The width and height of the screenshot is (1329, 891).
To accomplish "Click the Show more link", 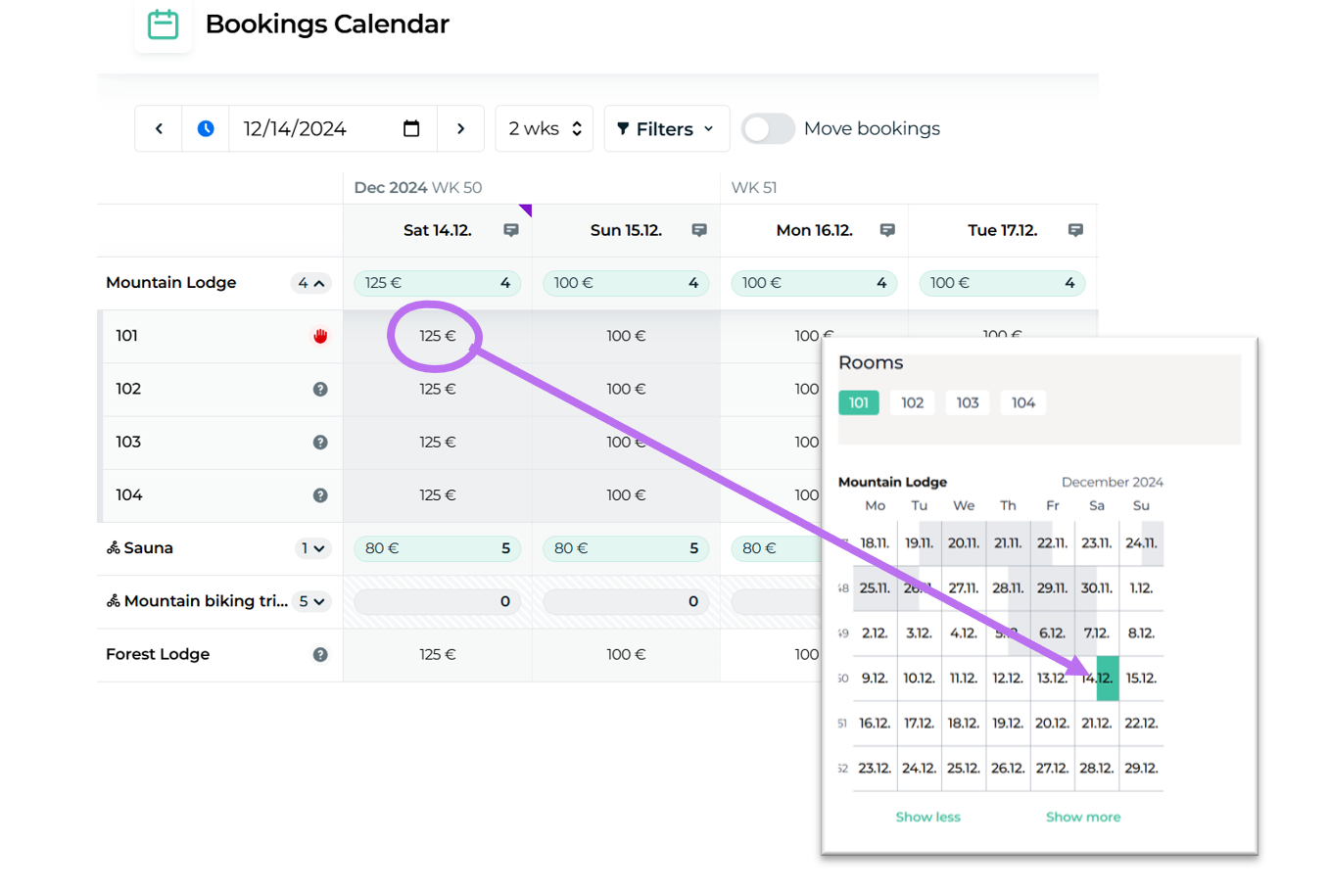I will (x=1082, y=817).
